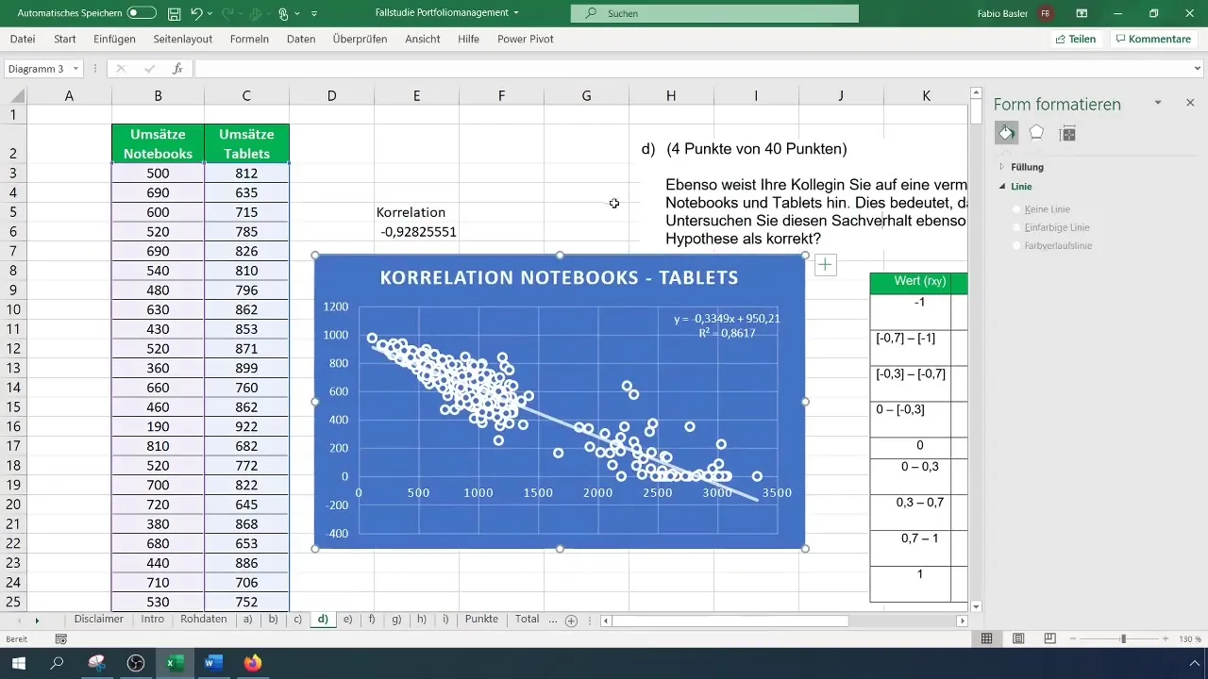Viewport: 1208px width, 679px height.
Task: Open Customize Quick Access Toolbar arrow
Action: tap(314, 14)
